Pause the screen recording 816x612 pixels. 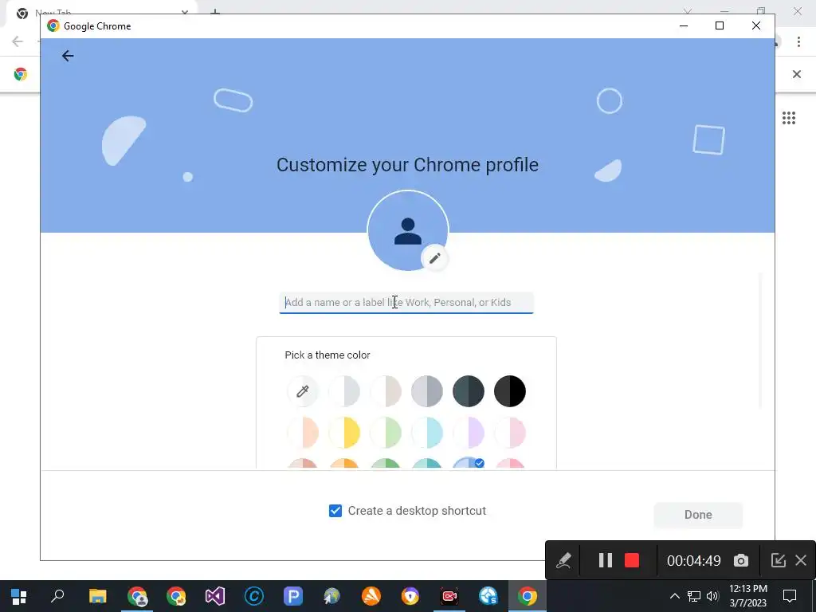pos(606,560)
